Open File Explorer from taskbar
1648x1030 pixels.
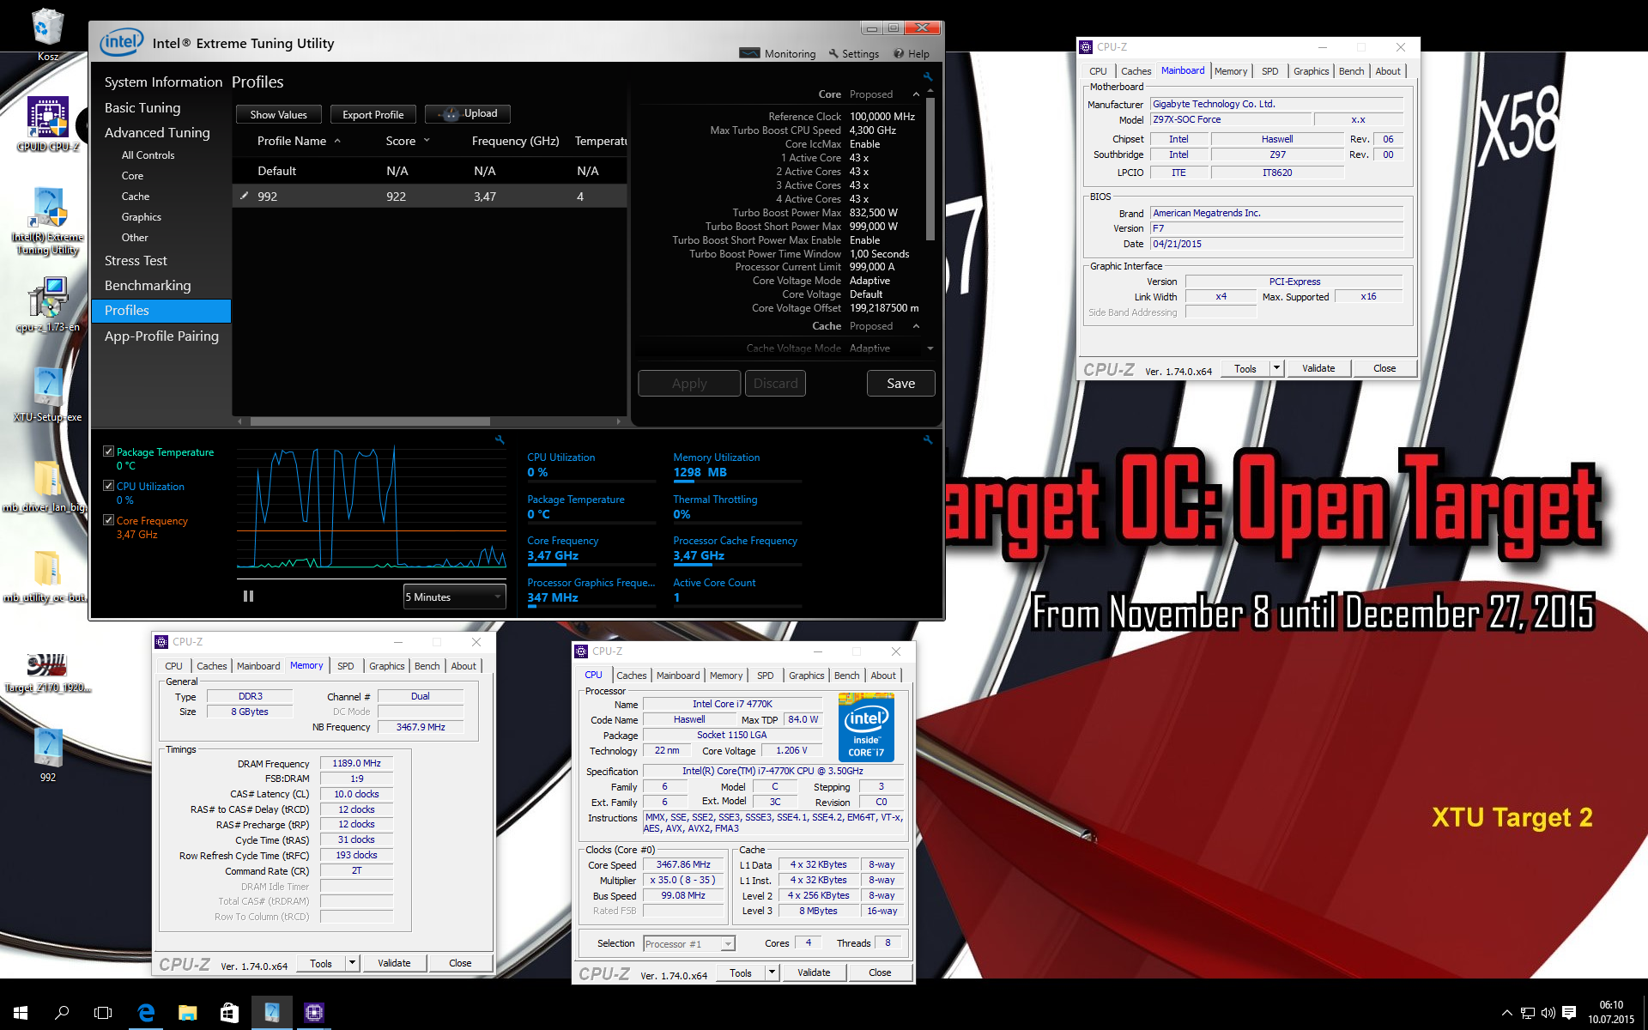(187, 1013)
